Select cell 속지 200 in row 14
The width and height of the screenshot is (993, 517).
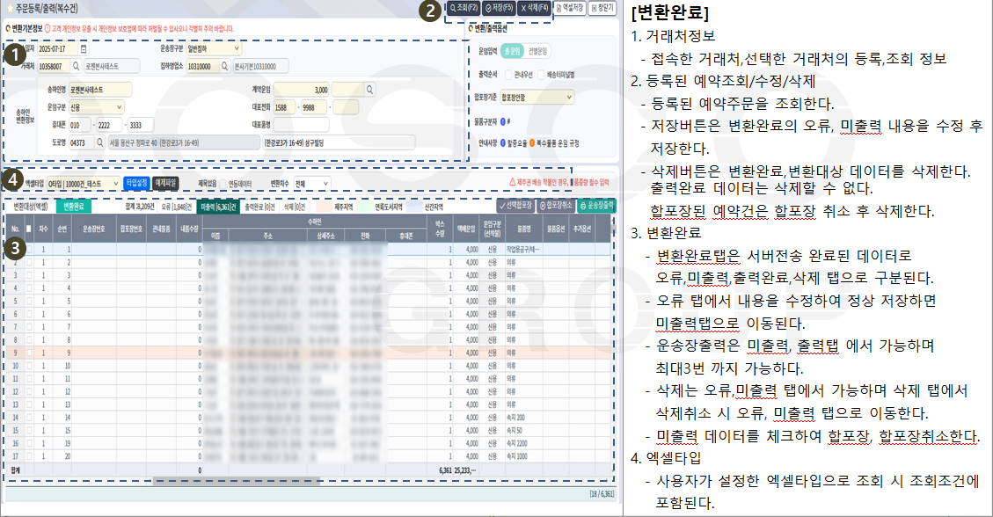[x=523, y=417]
